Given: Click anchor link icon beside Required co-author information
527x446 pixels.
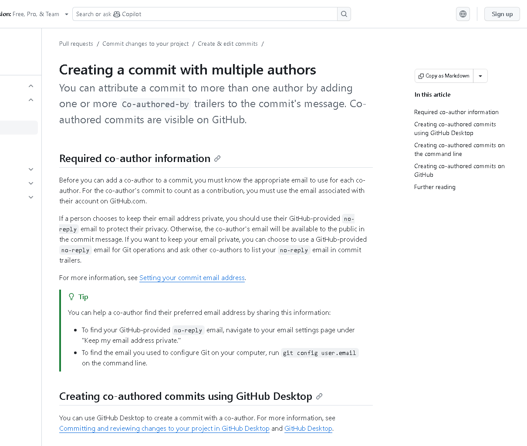Looking at the screenshot, I should (x=217, y=159).
